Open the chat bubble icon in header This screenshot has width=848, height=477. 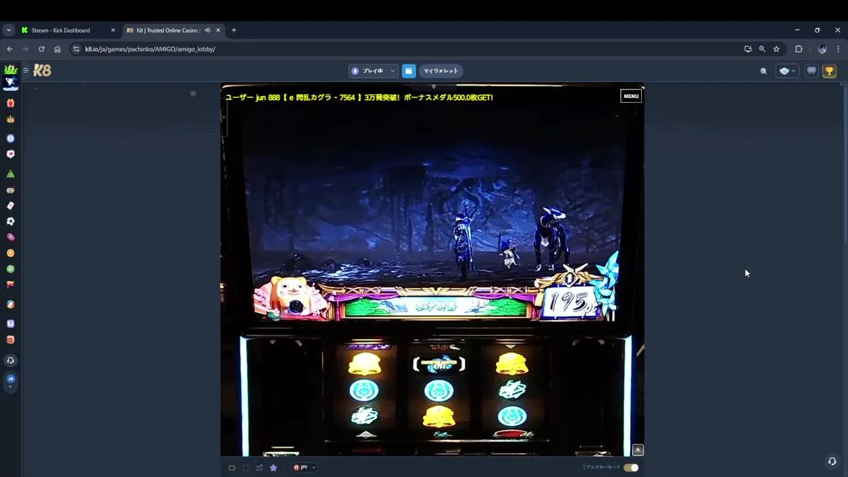tap(812, 71)
